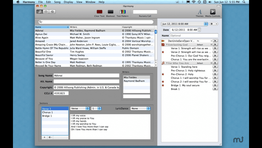Collapse the Everlasting God song
This screenshot has height=148, width=262.
pyautogui.click(x=167, y=45)
